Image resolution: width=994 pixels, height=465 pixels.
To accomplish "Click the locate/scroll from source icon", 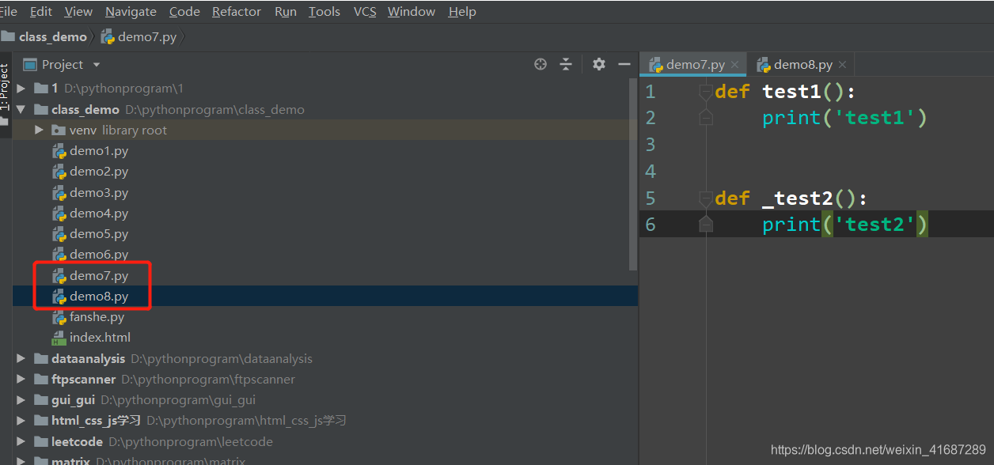I will (541, 64).
